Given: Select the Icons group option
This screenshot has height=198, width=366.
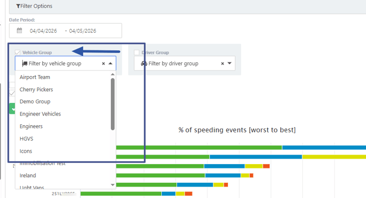Looking at the screenshot, I should click(26, 152).
